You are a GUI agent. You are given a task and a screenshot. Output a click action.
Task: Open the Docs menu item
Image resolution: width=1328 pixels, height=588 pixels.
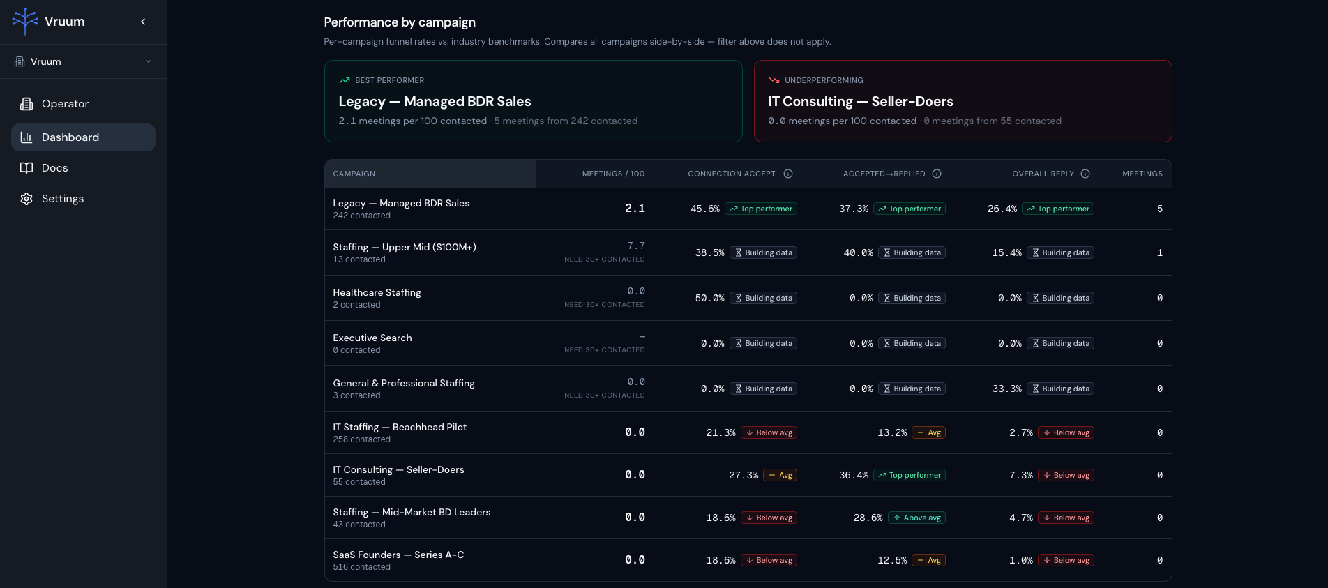tap(83, 168)
